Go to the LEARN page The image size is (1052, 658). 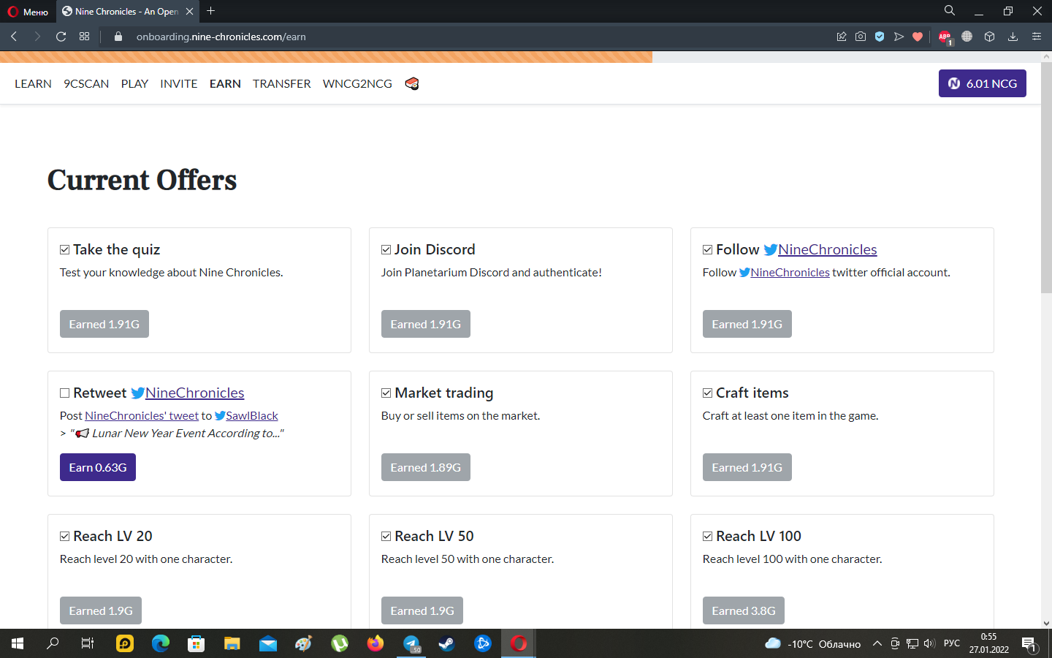pos(33,83)
